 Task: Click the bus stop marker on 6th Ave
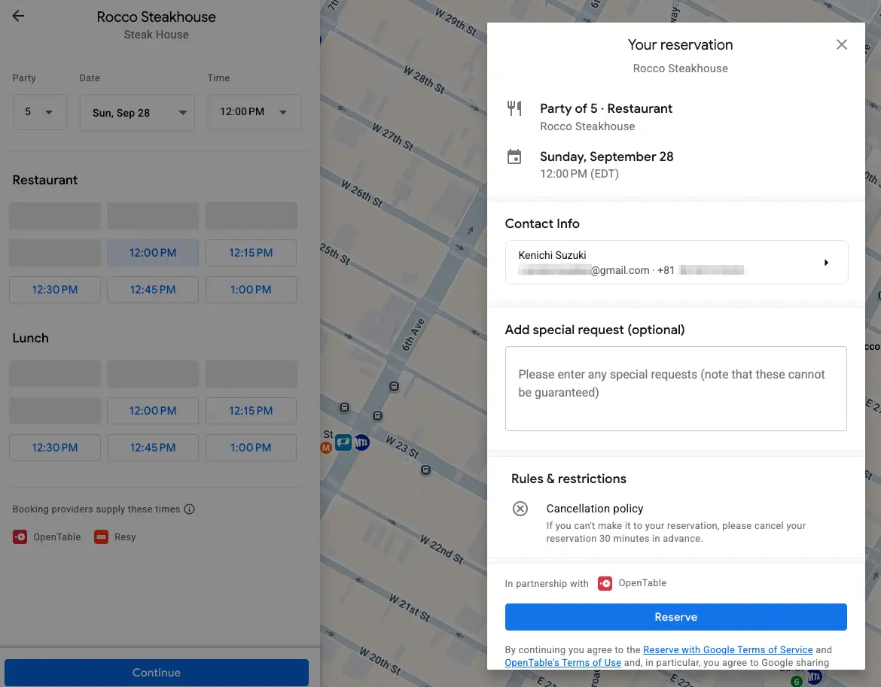click(395, 386)
